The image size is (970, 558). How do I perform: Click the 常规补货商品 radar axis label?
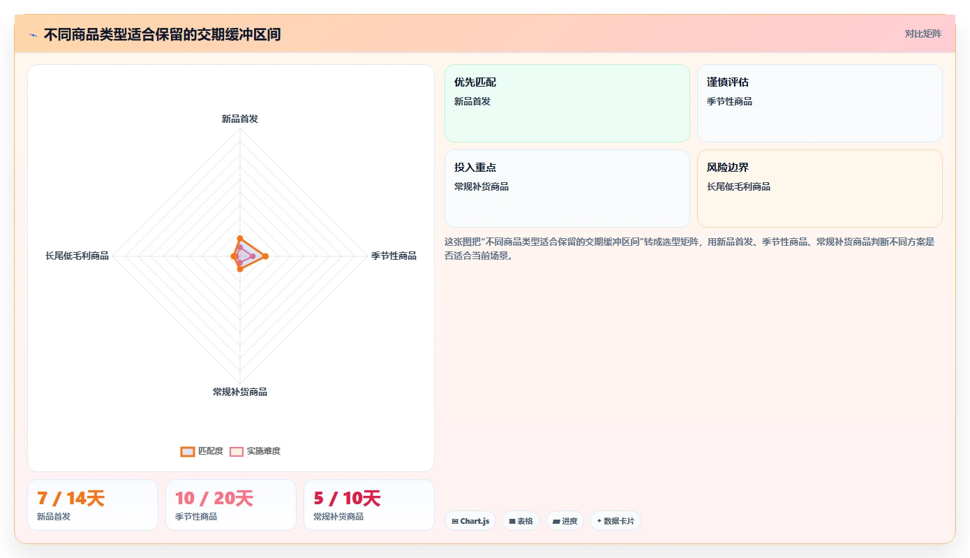coord(240,392)
